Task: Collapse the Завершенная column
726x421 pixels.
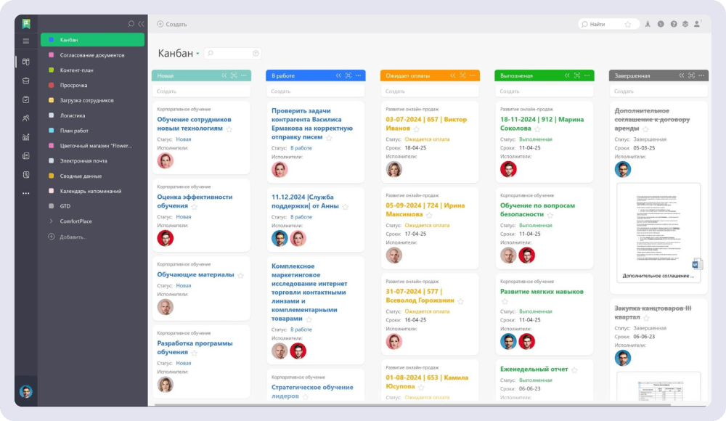Action: 682,75
